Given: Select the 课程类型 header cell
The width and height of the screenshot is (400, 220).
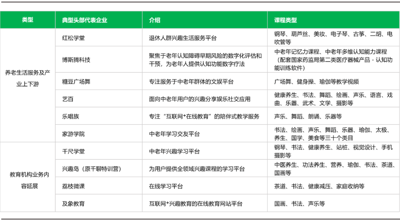Looking at the screenshot, I should [x=286, y=20].
